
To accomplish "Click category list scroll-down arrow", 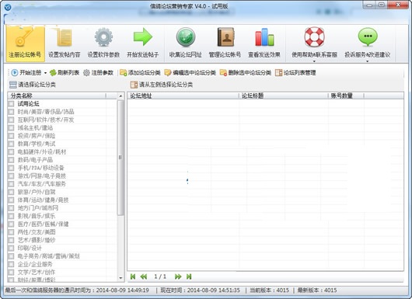I will (120, 278).
